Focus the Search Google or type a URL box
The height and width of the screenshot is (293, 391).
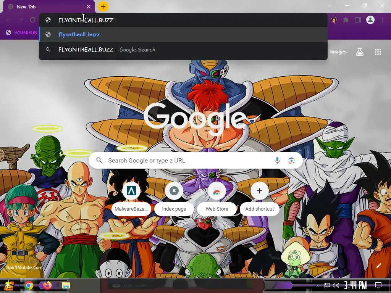pyautogui.click(x=196, y=161)
